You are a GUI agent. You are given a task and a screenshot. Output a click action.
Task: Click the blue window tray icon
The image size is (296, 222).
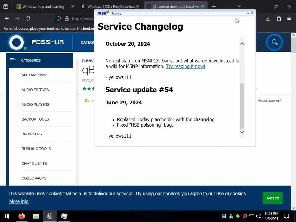(224, 216)
